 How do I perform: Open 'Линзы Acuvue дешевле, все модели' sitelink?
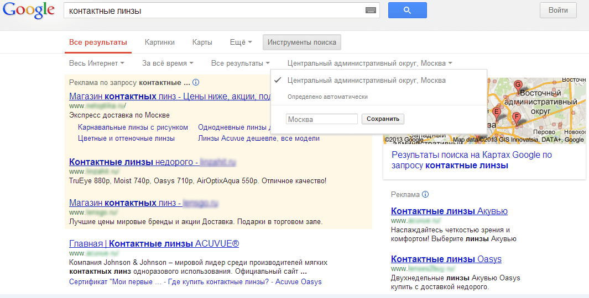[x=259, y=139]
